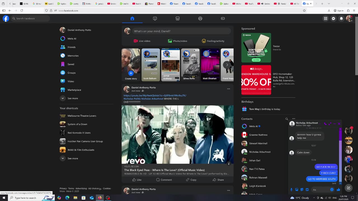Copy the post link

[191, 180]
